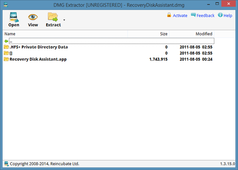Sort the list by Name column

[x=64, y=34]
